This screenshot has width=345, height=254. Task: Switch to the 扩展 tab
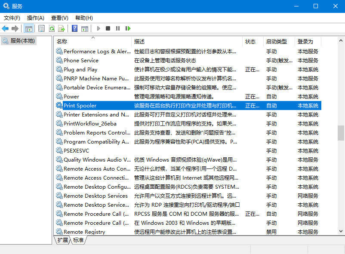[62, 240]
